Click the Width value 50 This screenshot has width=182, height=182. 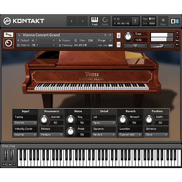coord(160,123)
